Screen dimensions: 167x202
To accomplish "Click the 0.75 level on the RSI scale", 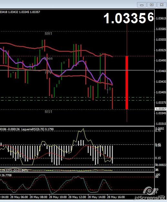I will pyautogui.click(x=158, y=131).
